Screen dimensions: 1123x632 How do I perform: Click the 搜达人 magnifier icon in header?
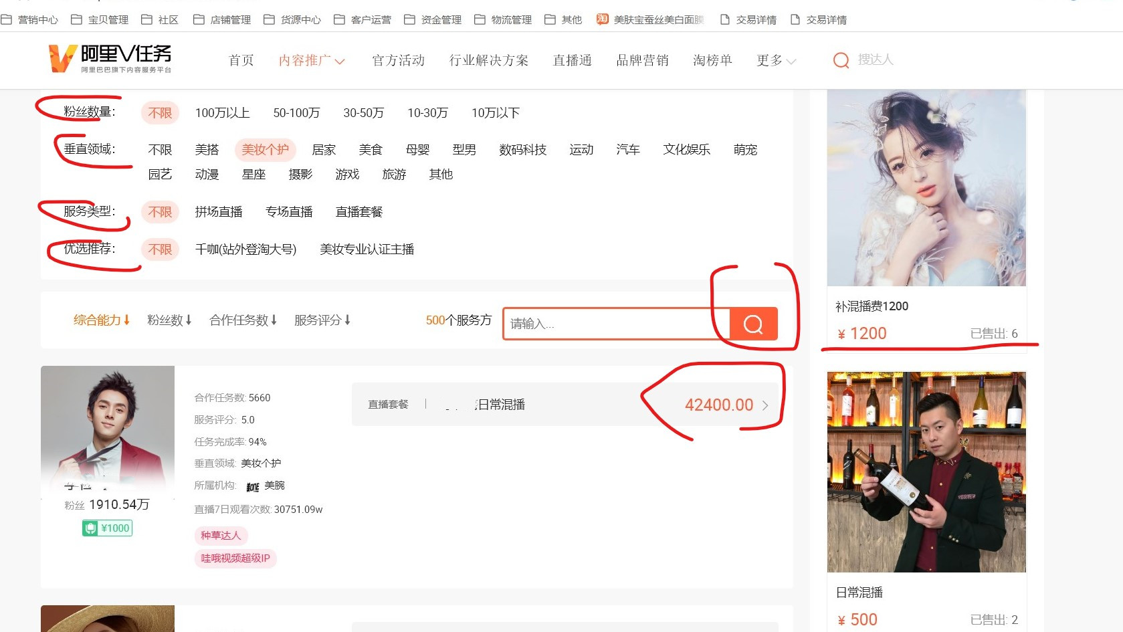click(841, 60)
